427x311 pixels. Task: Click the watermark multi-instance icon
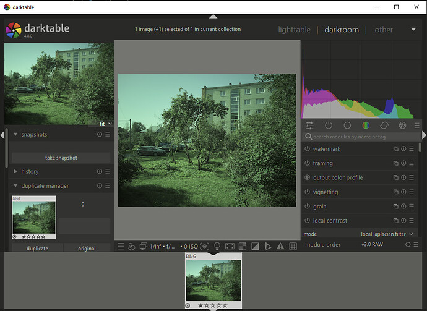[x=395, y=149]
